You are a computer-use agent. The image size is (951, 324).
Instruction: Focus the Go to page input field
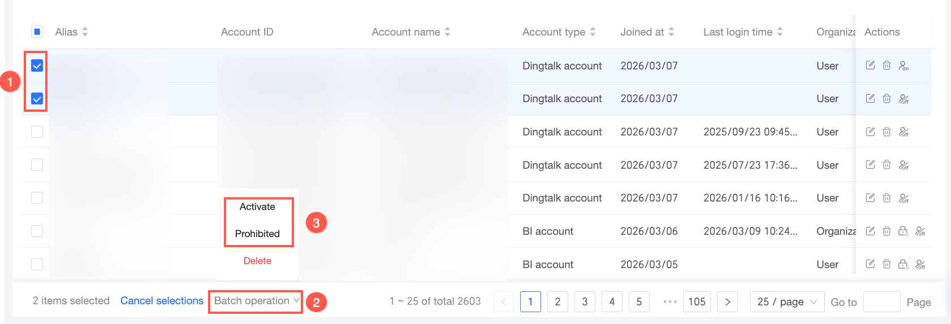(882, 302)
